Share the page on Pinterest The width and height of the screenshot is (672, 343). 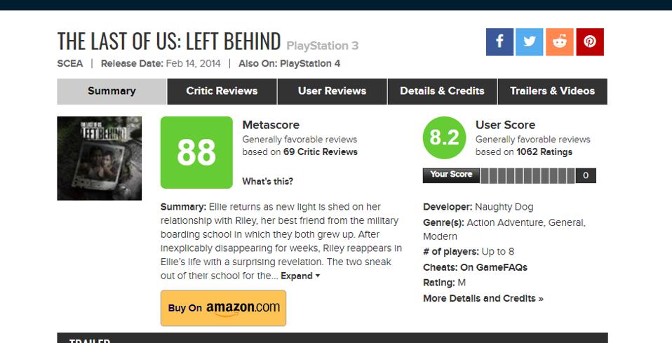tap(590, 42)
